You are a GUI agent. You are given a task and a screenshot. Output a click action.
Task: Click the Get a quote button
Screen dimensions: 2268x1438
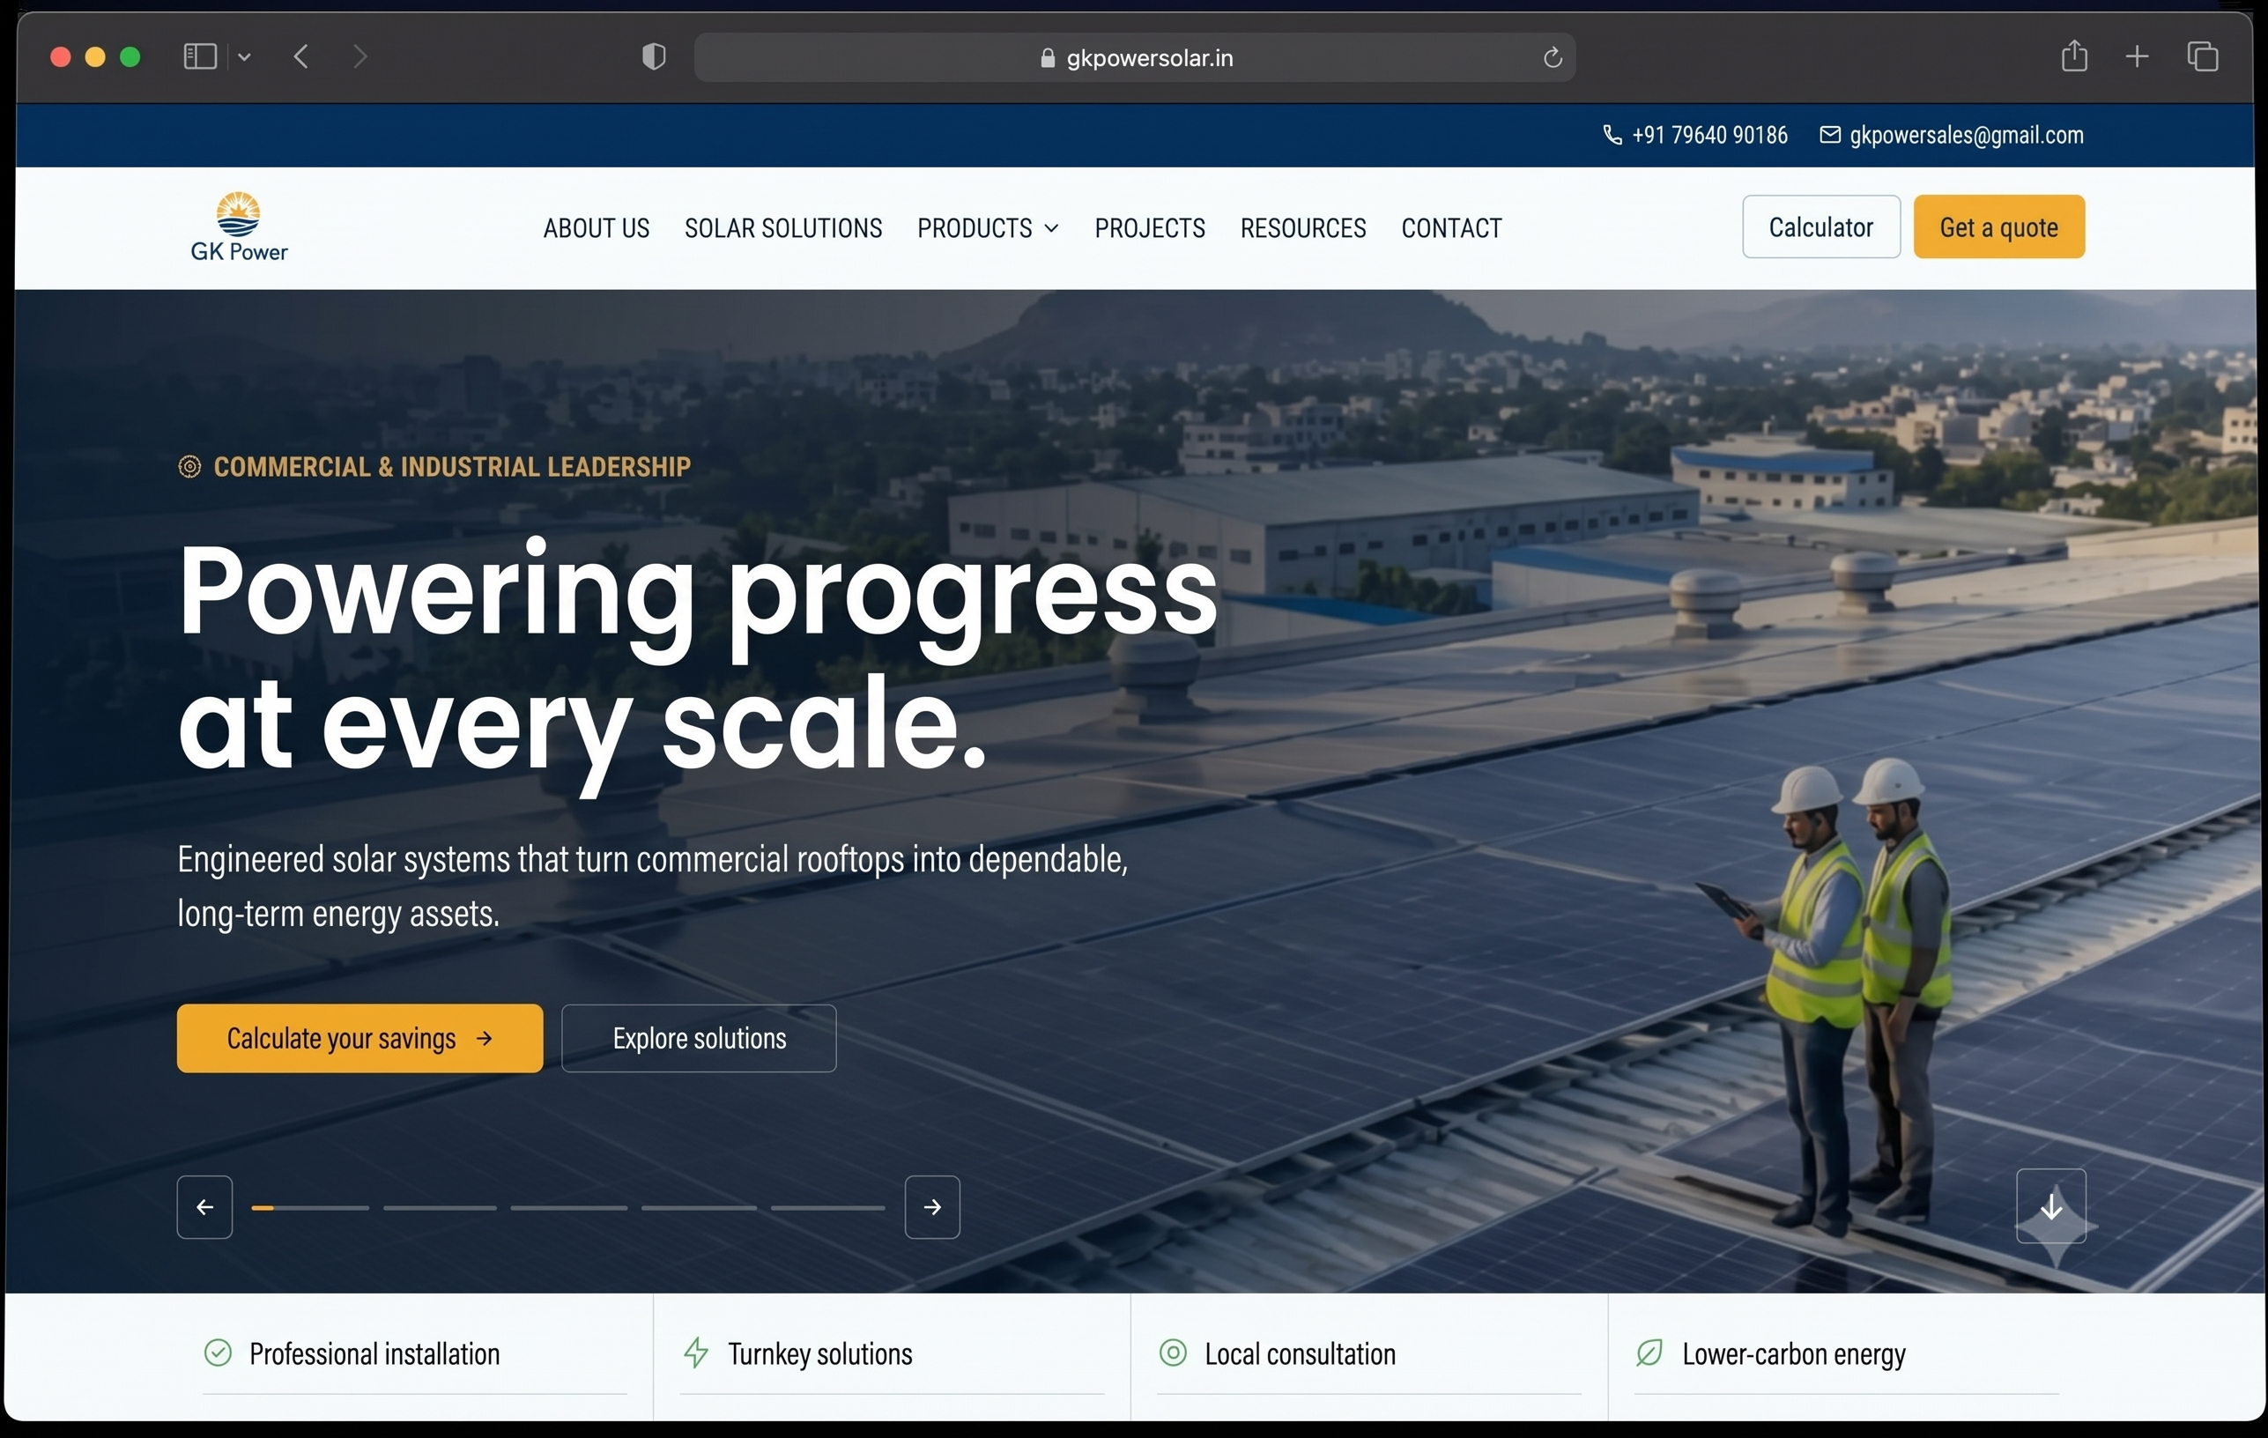click(1998, 227)
